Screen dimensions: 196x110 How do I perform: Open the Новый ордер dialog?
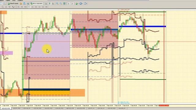pos(13,4)
